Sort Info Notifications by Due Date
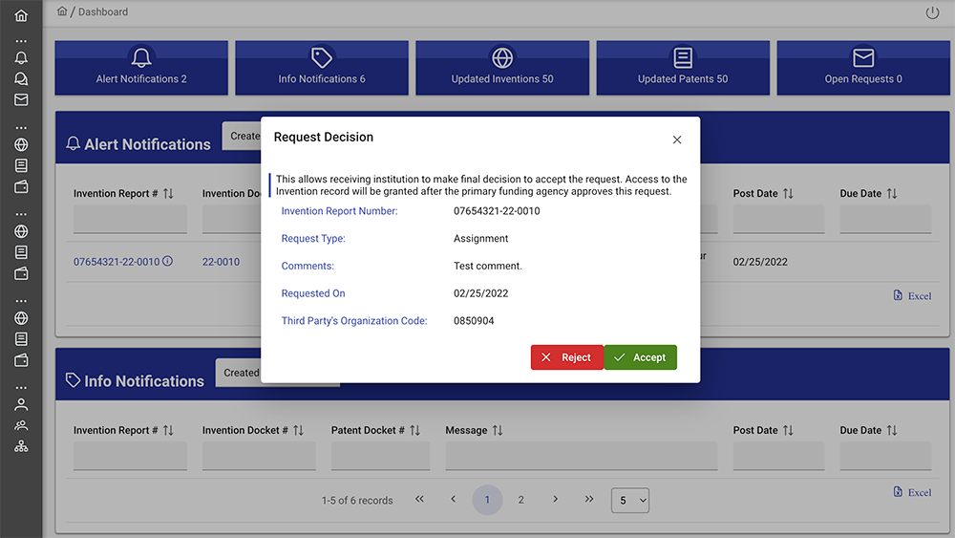The image size is (955, 538). pyautogui.click(x=892, y=431)
